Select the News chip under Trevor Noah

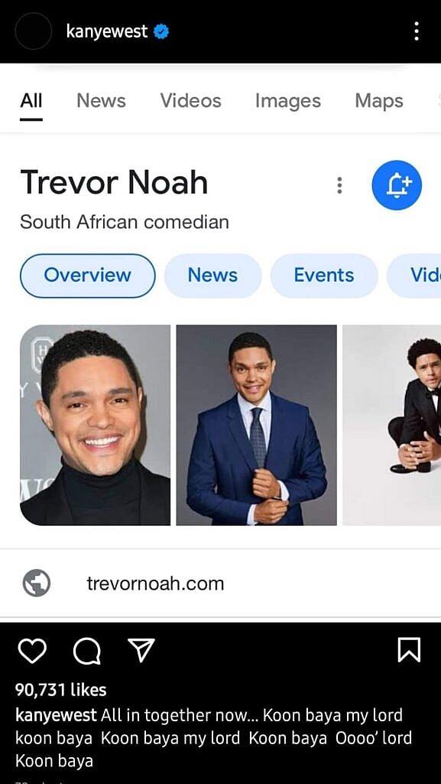tap(213, 276)
